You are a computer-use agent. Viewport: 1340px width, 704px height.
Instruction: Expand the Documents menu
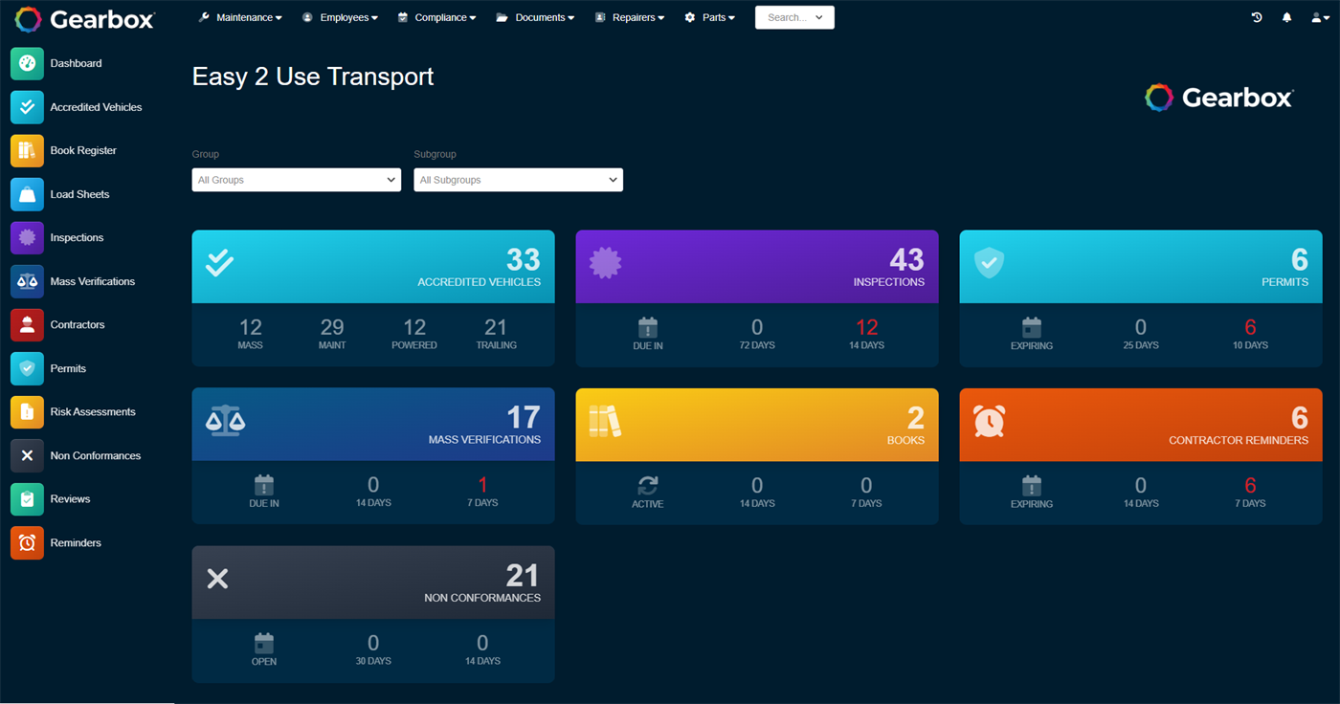pos(535,17)
